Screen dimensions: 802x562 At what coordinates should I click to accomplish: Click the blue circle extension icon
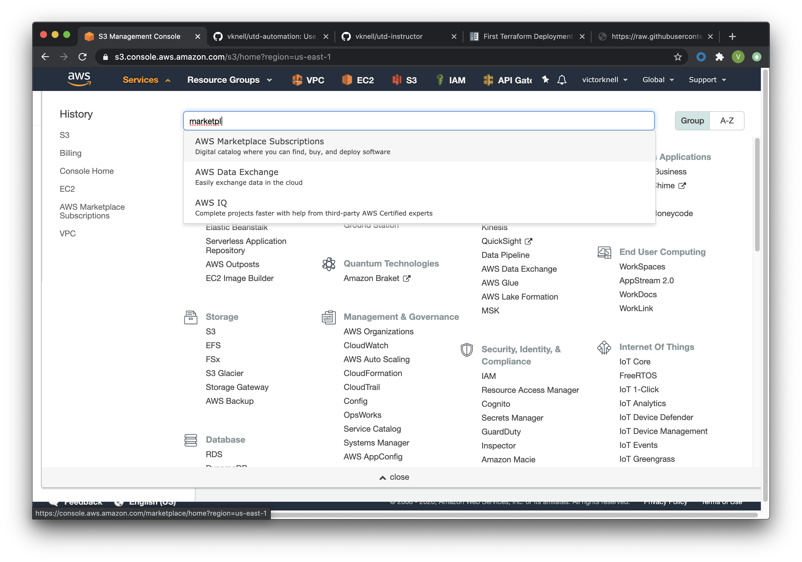[701, 57]
